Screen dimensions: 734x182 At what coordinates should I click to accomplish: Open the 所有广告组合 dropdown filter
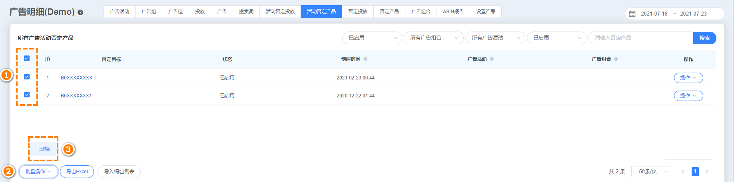(433, 38)
